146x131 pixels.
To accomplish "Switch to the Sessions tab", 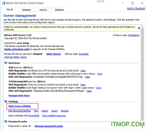I will (x=27, y=10).
